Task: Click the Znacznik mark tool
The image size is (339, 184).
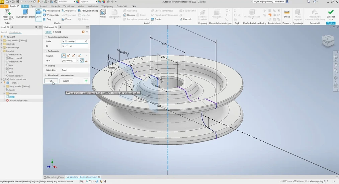Action: (x=186, y=19)
